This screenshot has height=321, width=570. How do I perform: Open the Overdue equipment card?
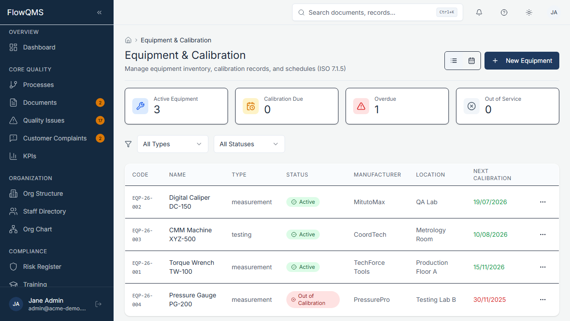point(397,106)
